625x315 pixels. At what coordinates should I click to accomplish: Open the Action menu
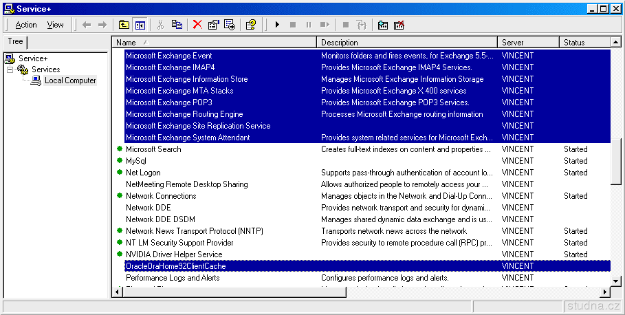tap(26, 25)
